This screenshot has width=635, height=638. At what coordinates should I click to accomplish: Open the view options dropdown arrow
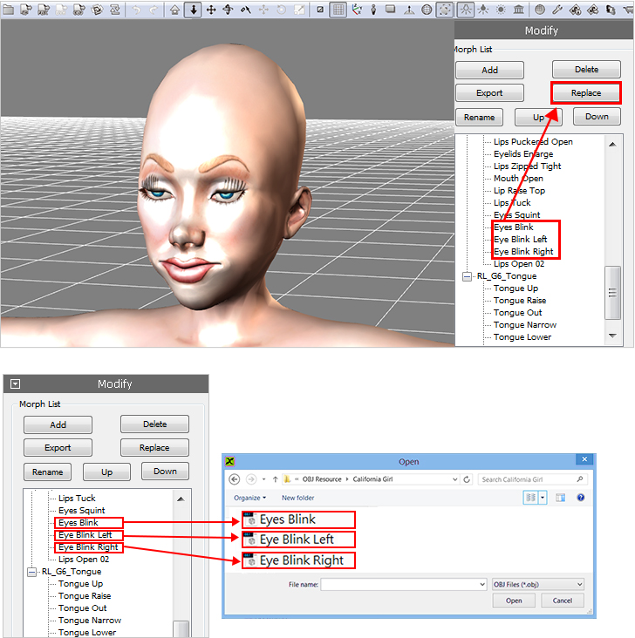pos(543,498)
